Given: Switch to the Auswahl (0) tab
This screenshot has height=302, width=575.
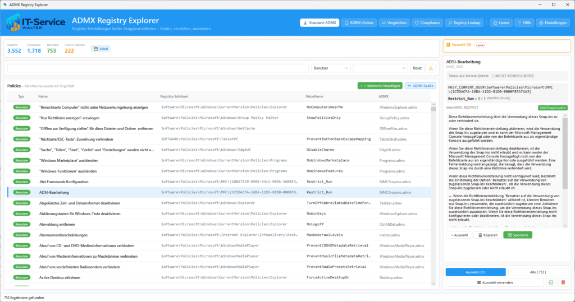Looking at the screenshot, I should [476, 272].
